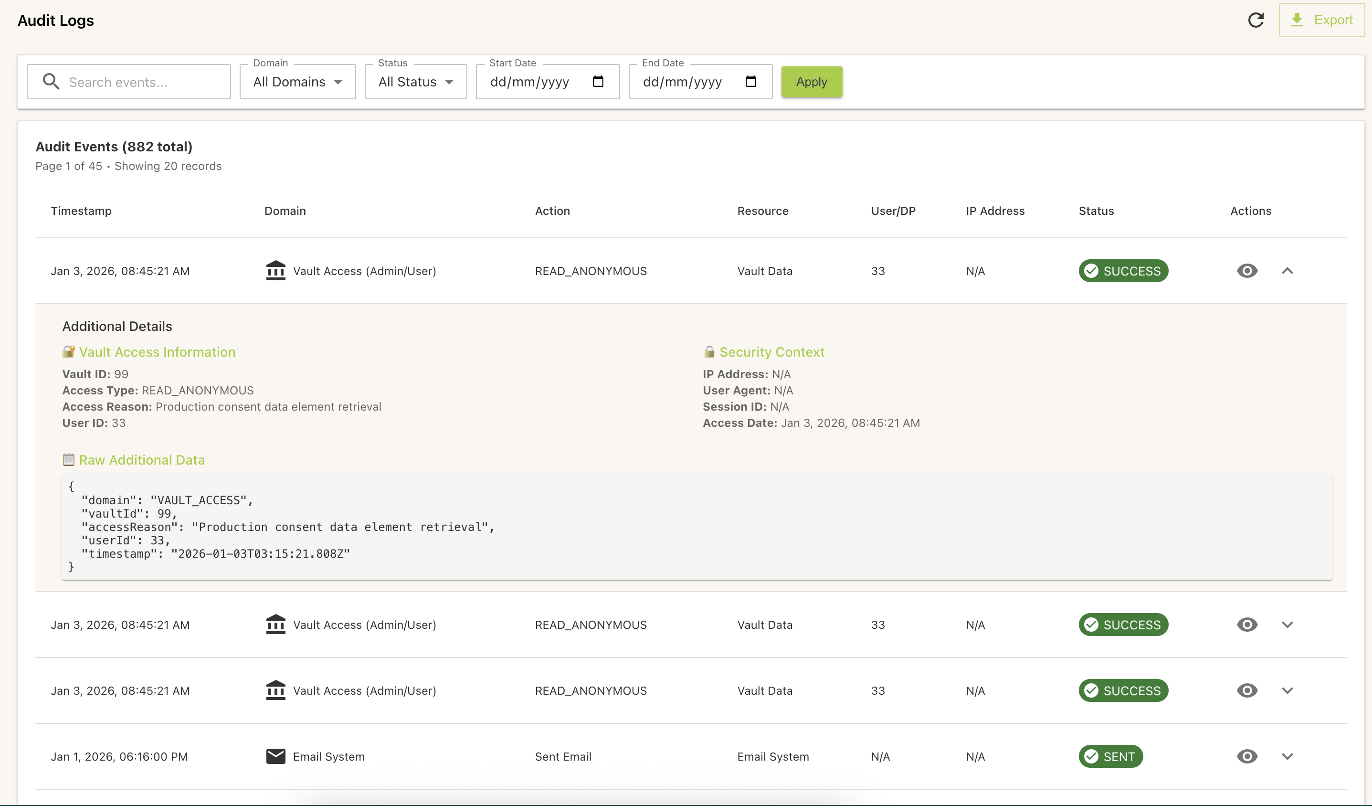Expand details for the Email System event
The image size is (1372, 806).
tap(1287, 756)
